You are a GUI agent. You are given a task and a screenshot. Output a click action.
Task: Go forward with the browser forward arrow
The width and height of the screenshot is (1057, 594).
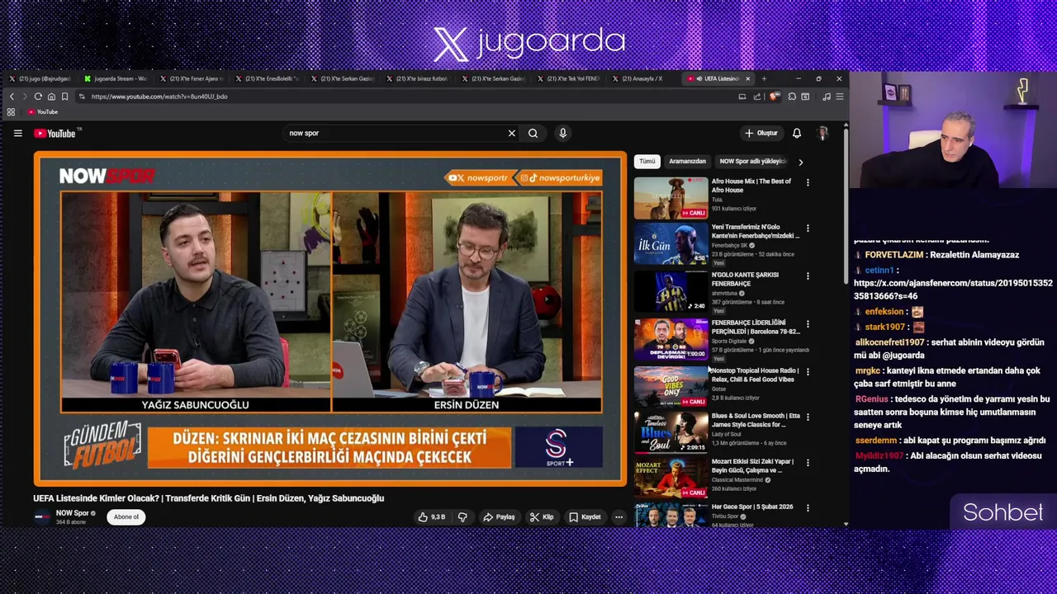coord(24,97)
